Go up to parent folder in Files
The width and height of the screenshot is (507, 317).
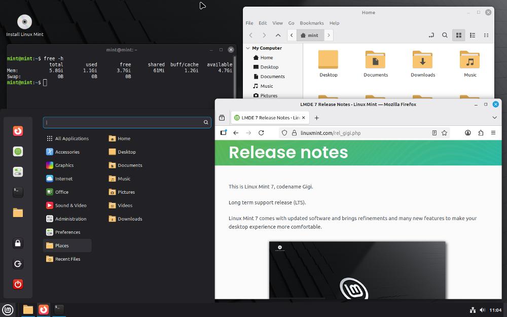tap(278, 36)
